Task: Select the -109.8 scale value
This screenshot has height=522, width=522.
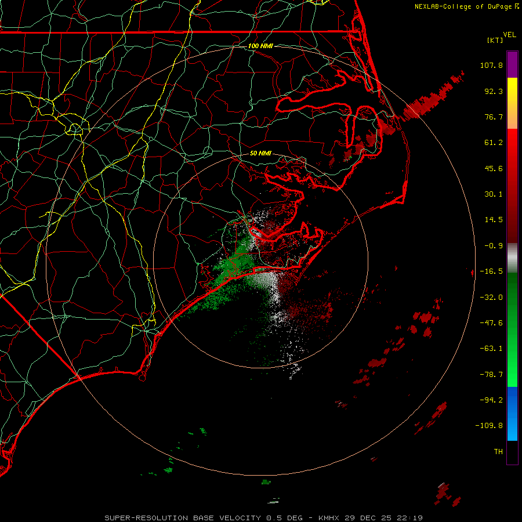Action: click(489, 426)
